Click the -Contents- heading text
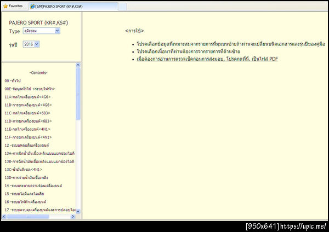The image size is (329, 232). click(38, 73)
